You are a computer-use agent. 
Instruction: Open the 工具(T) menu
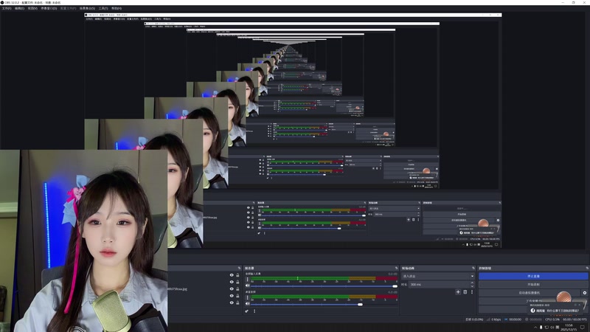point(103,8)
